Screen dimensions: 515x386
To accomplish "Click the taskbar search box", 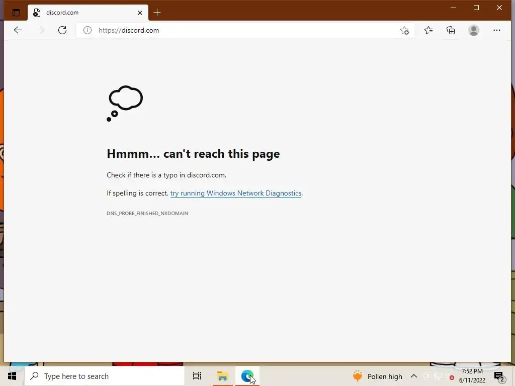I will pyautogui.click(x=105, y=376).
